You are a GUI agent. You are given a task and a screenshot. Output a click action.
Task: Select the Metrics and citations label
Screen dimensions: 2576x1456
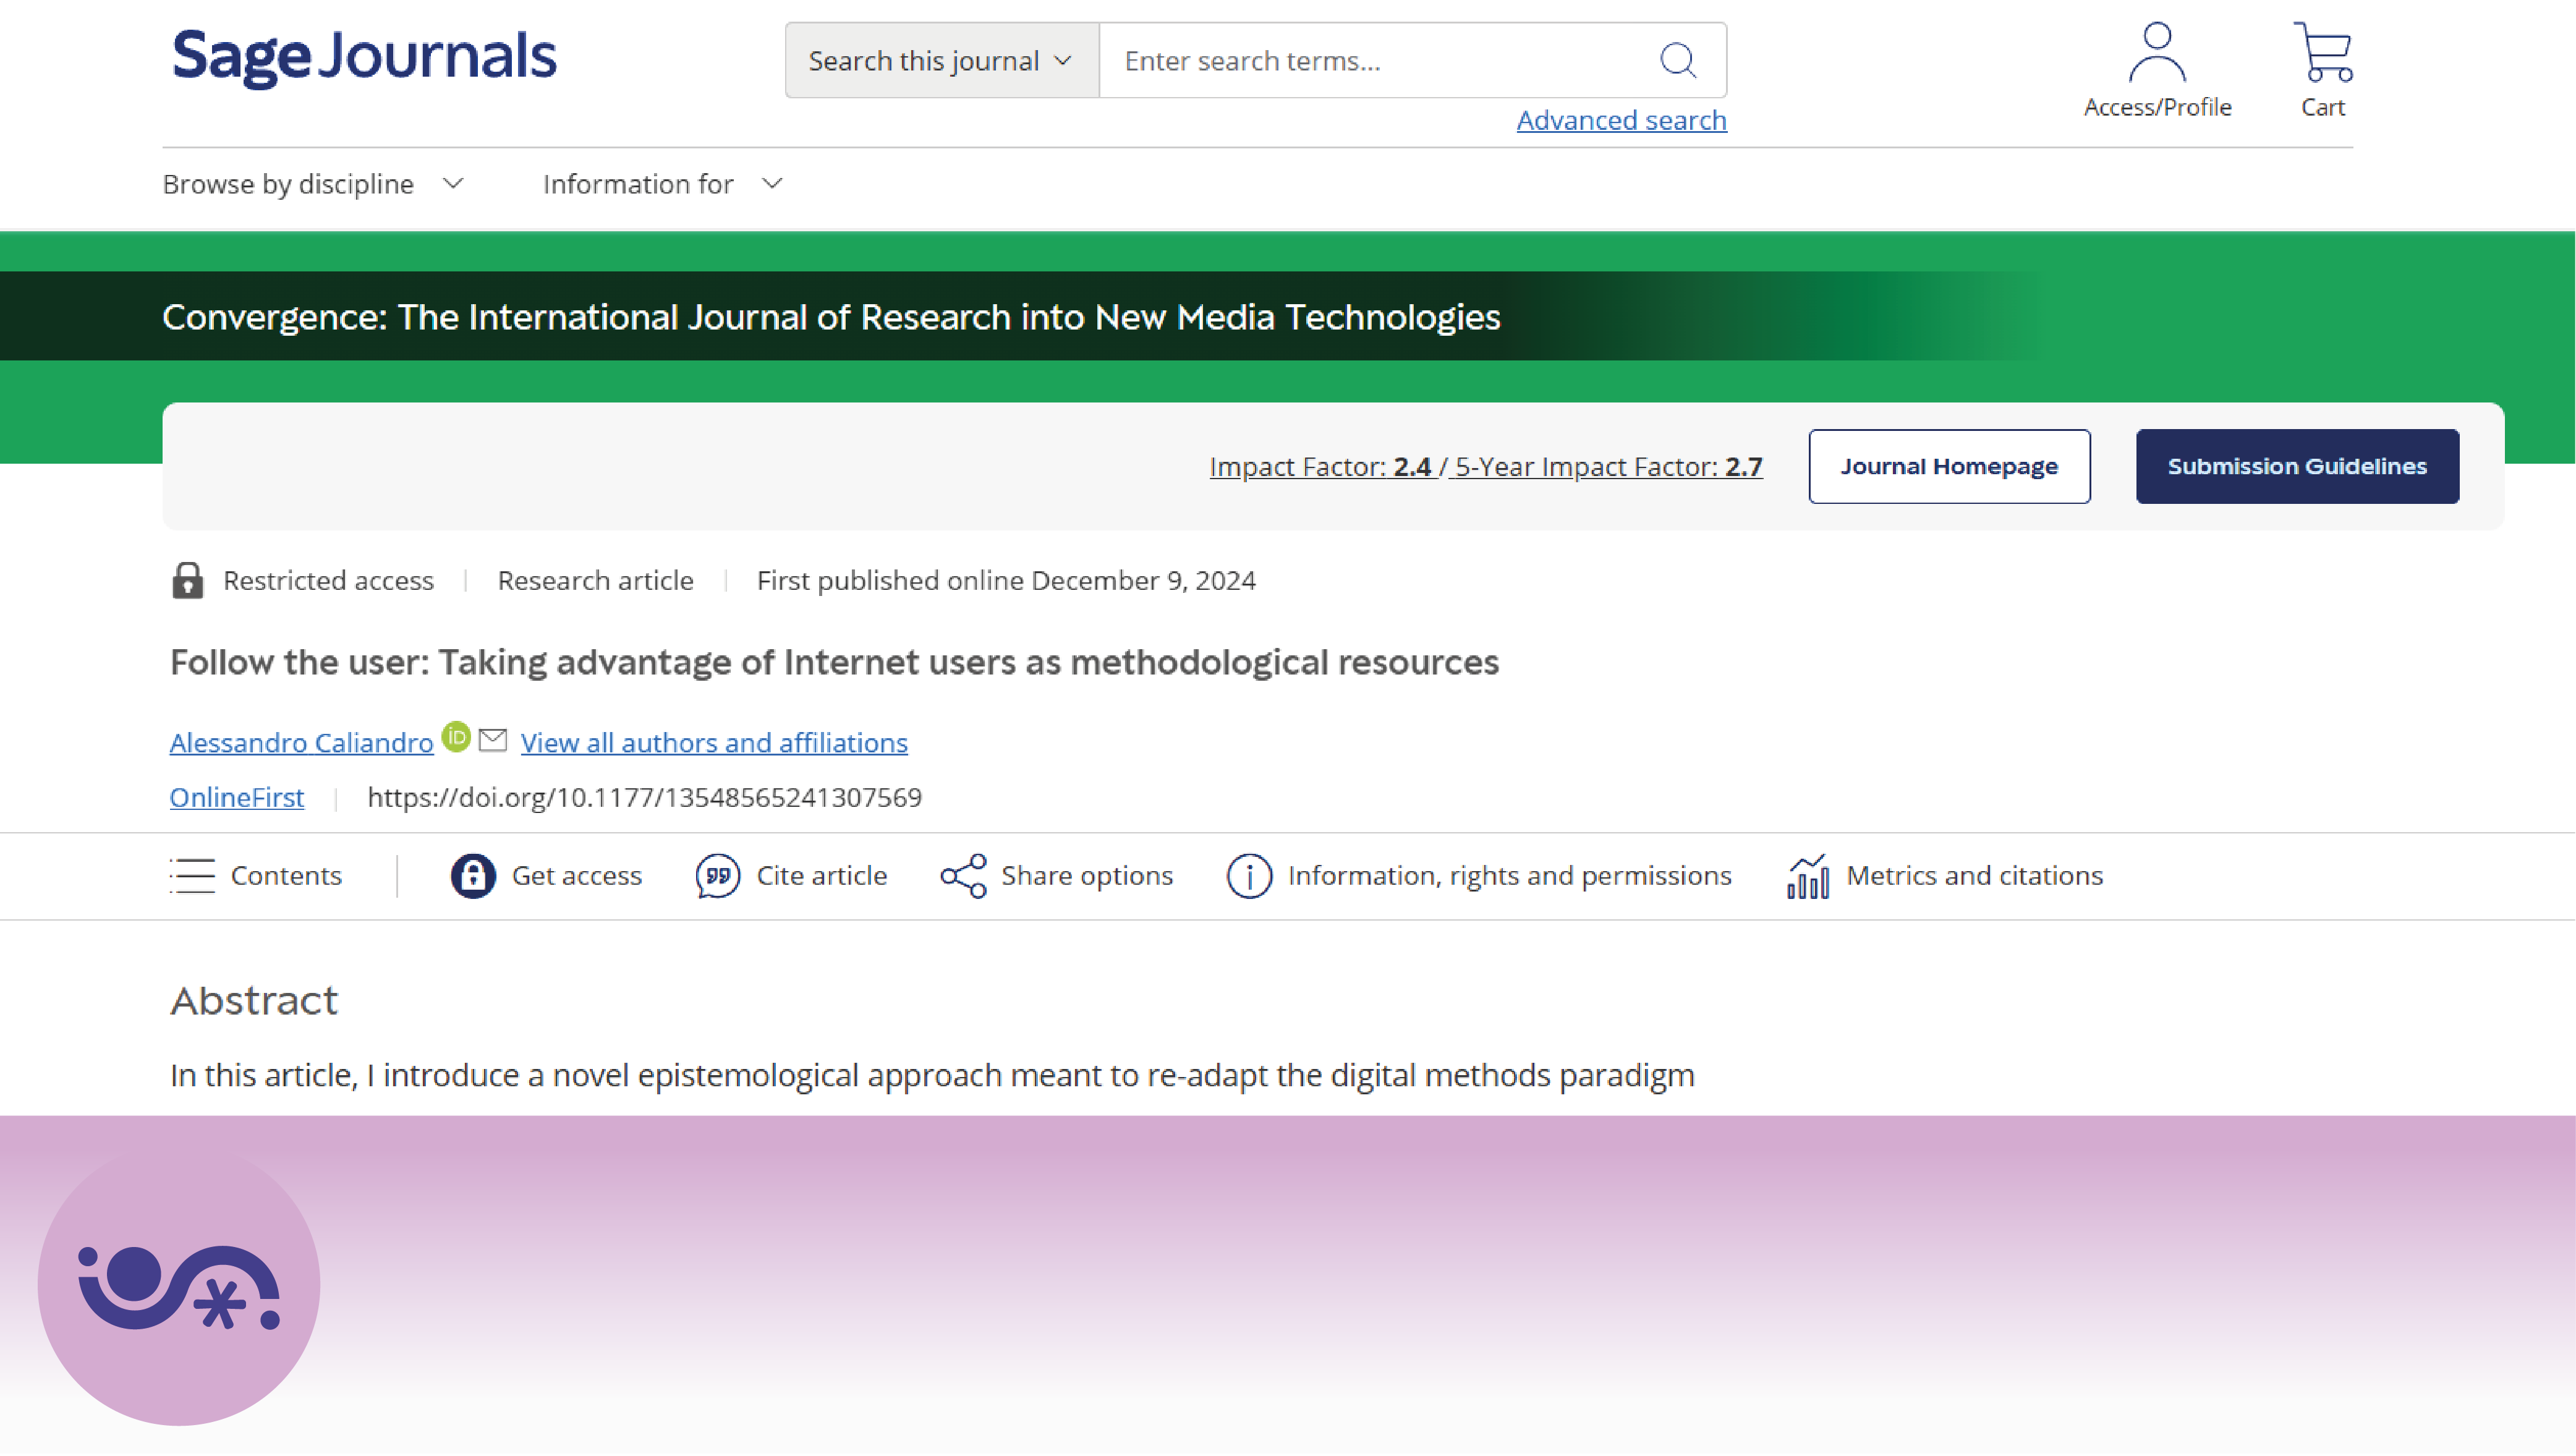pyautogui.click(x=1974, y=875)
